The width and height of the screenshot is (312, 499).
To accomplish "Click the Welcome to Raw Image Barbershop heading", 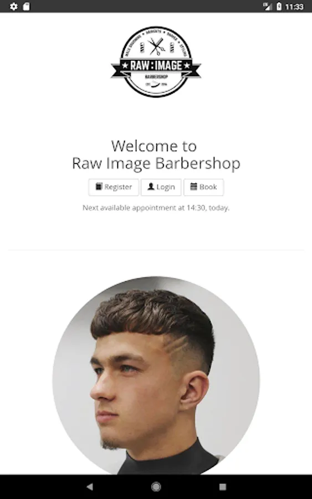I will [x=156, y=155].
